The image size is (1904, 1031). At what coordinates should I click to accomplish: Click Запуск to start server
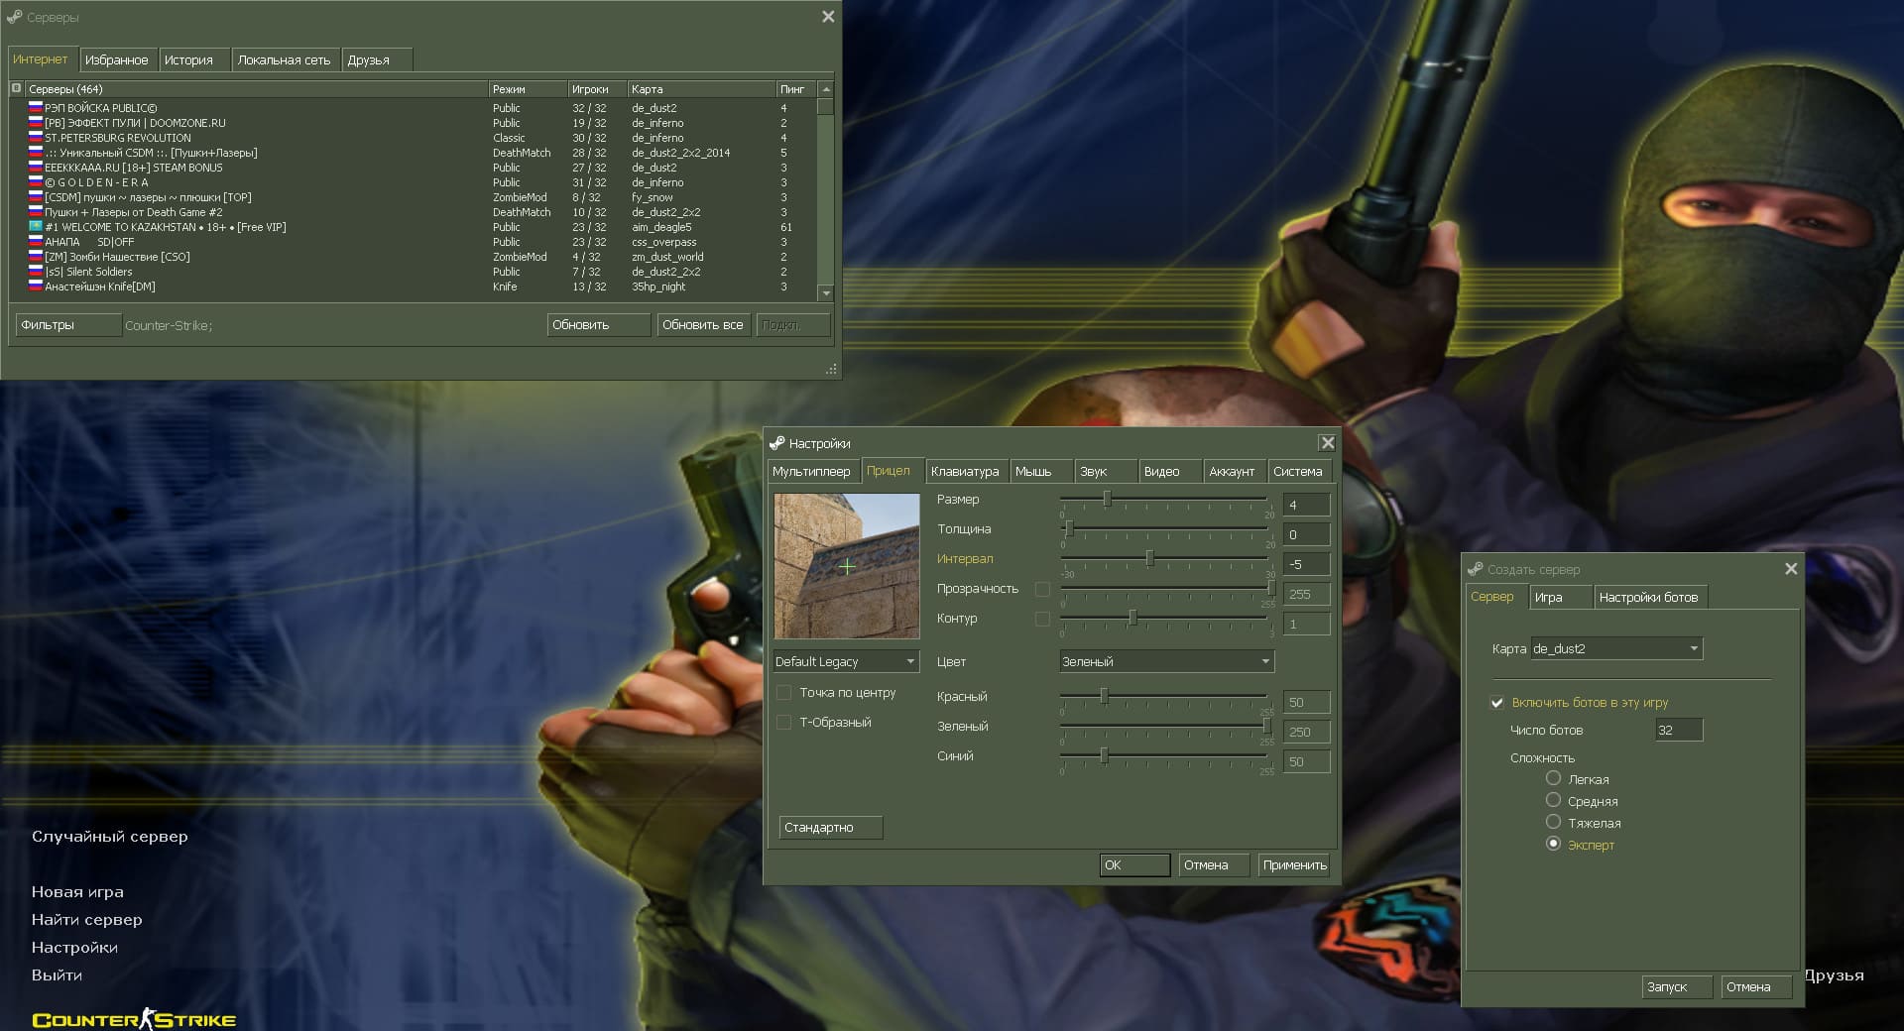tap(1677, 987)
